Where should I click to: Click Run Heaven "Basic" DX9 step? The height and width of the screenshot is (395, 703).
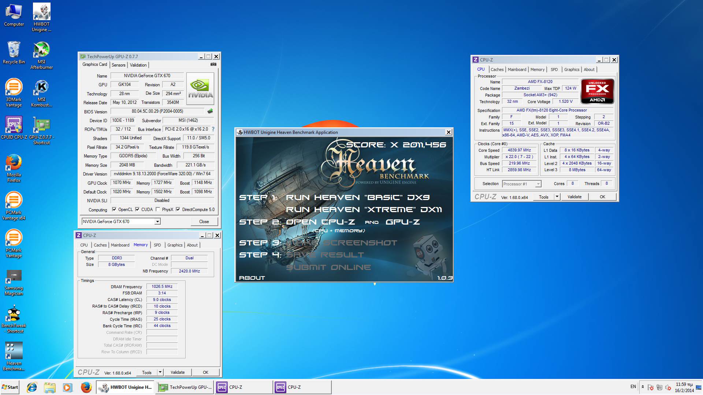coord(358,197)
